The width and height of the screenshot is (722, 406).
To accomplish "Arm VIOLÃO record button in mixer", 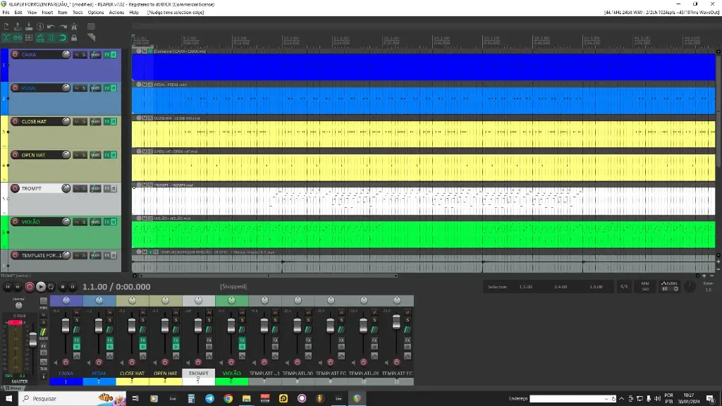I will pos(231,362).
